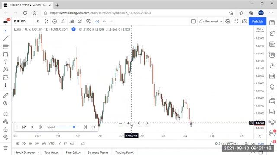
Task: Open the Text Notes tab
Action: point(52,152)
